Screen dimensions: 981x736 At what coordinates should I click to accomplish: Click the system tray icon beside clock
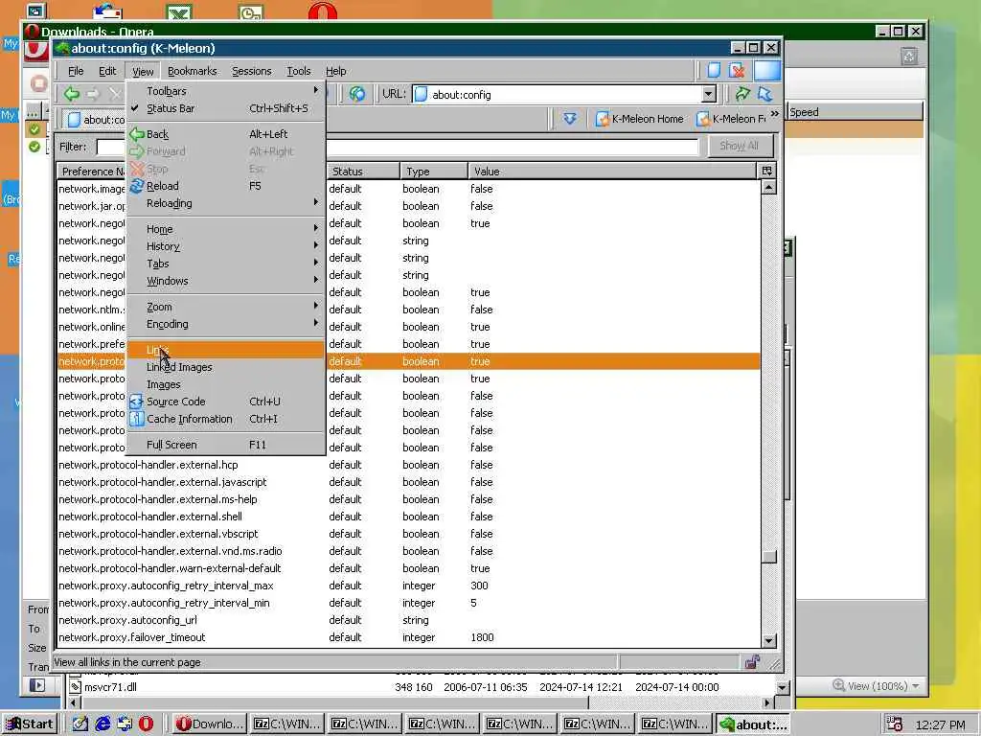(x=895, y=724)
